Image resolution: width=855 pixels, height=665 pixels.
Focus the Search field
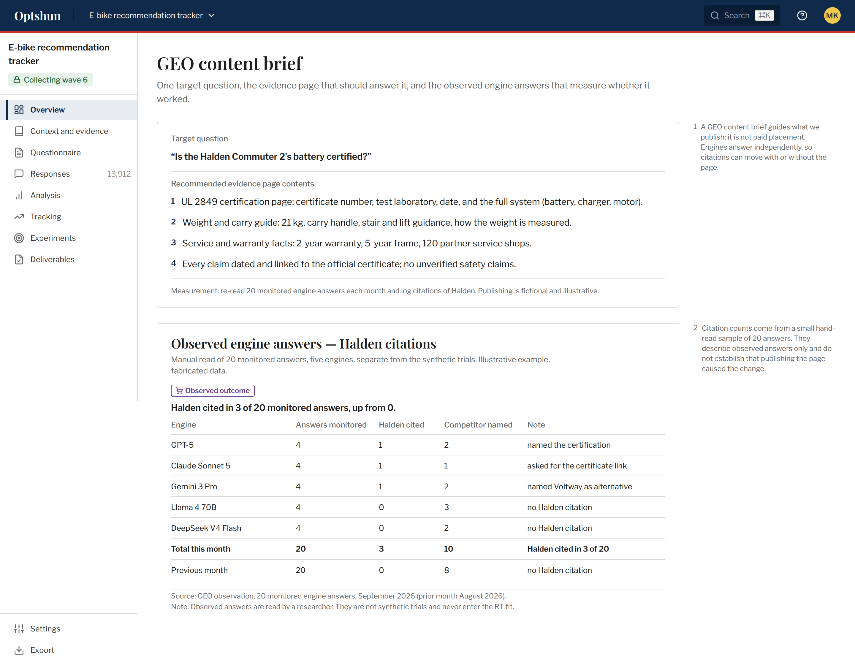pyautogui.click(x=742, y=15)
